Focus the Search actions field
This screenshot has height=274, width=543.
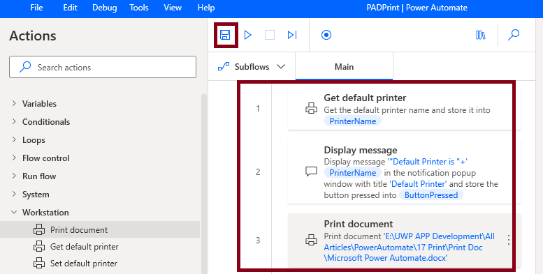[103, 67]
